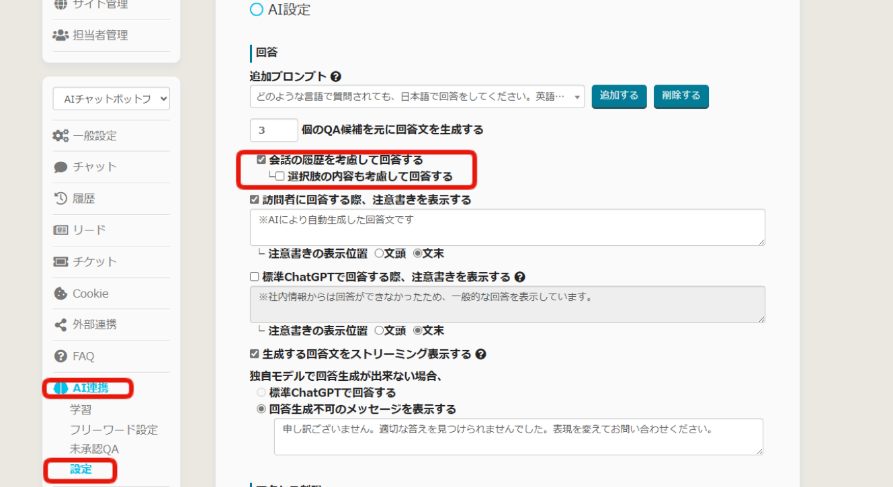Click the gears icon beside 一般設定
The image size is (893, 487).
coord(60,136)
